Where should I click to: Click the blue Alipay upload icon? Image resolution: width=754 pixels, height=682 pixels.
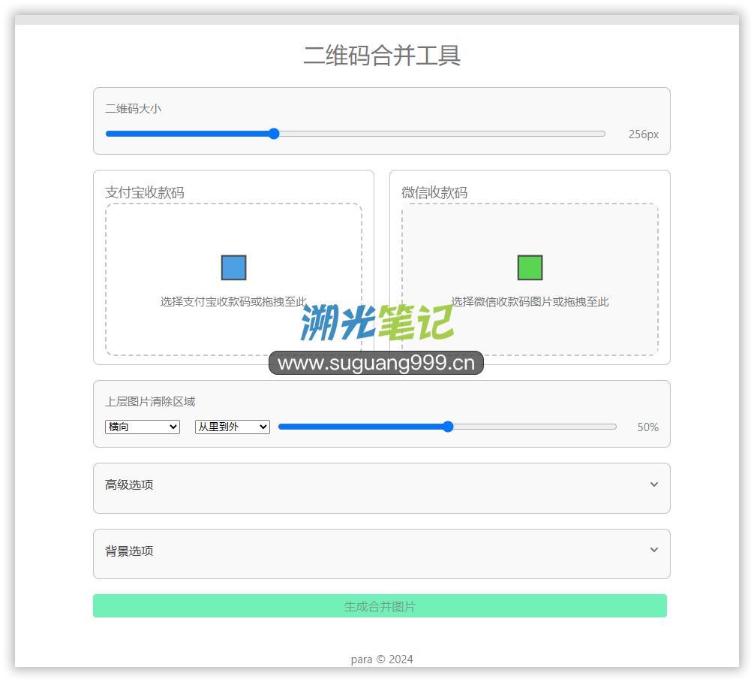click(233, 267)
